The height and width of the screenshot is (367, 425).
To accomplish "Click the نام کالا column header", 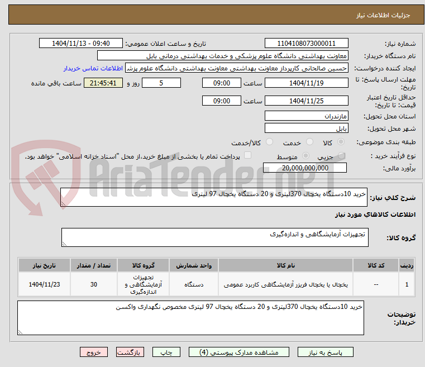I will pyautogui.click(x=286, y=265).
